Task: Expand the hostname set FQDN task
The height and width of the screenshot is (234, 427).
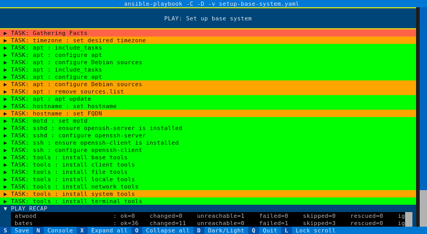Action: 208,113
